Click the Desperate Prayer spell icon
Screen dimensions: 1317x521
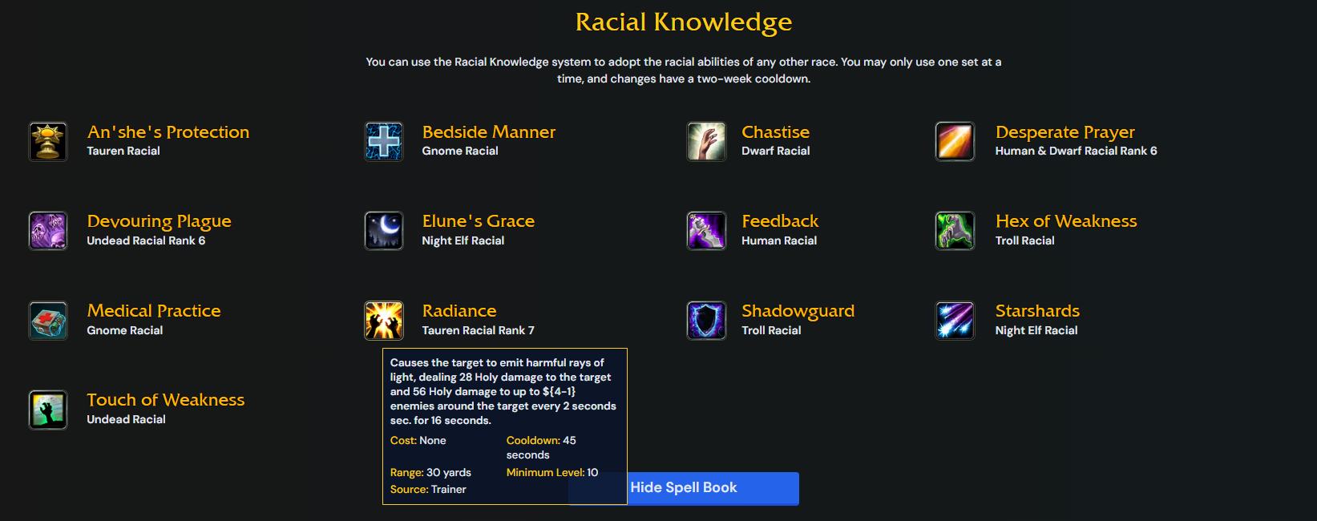point(955,142)
